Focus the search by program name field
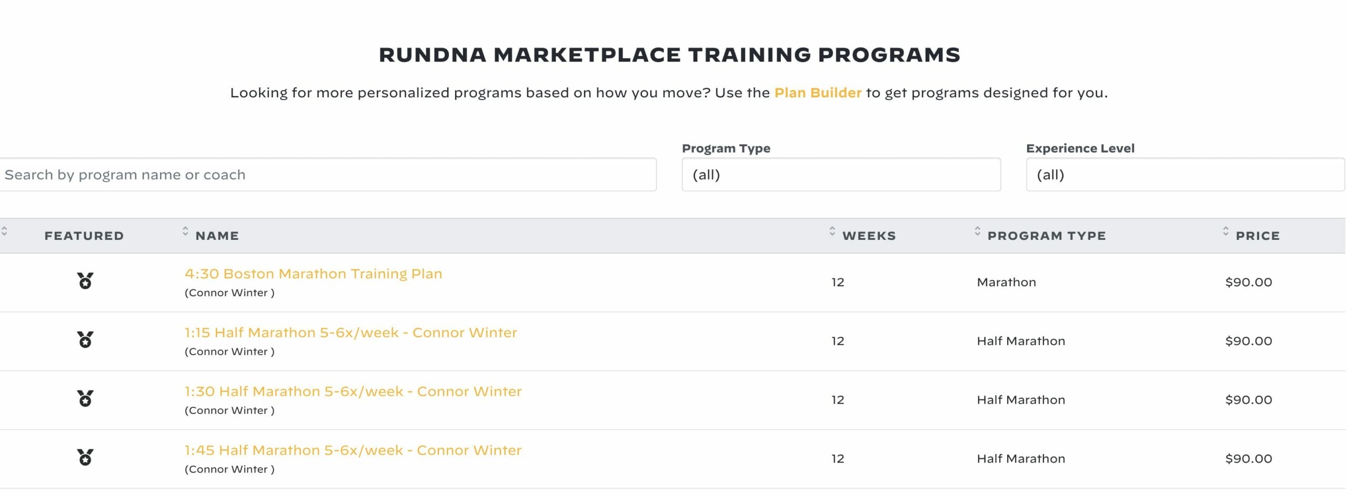Viewport: 1347px width, 493px height. pos(327,175)
